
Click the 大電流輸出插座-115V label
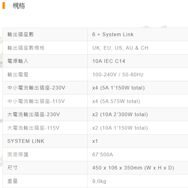point(33,128)
